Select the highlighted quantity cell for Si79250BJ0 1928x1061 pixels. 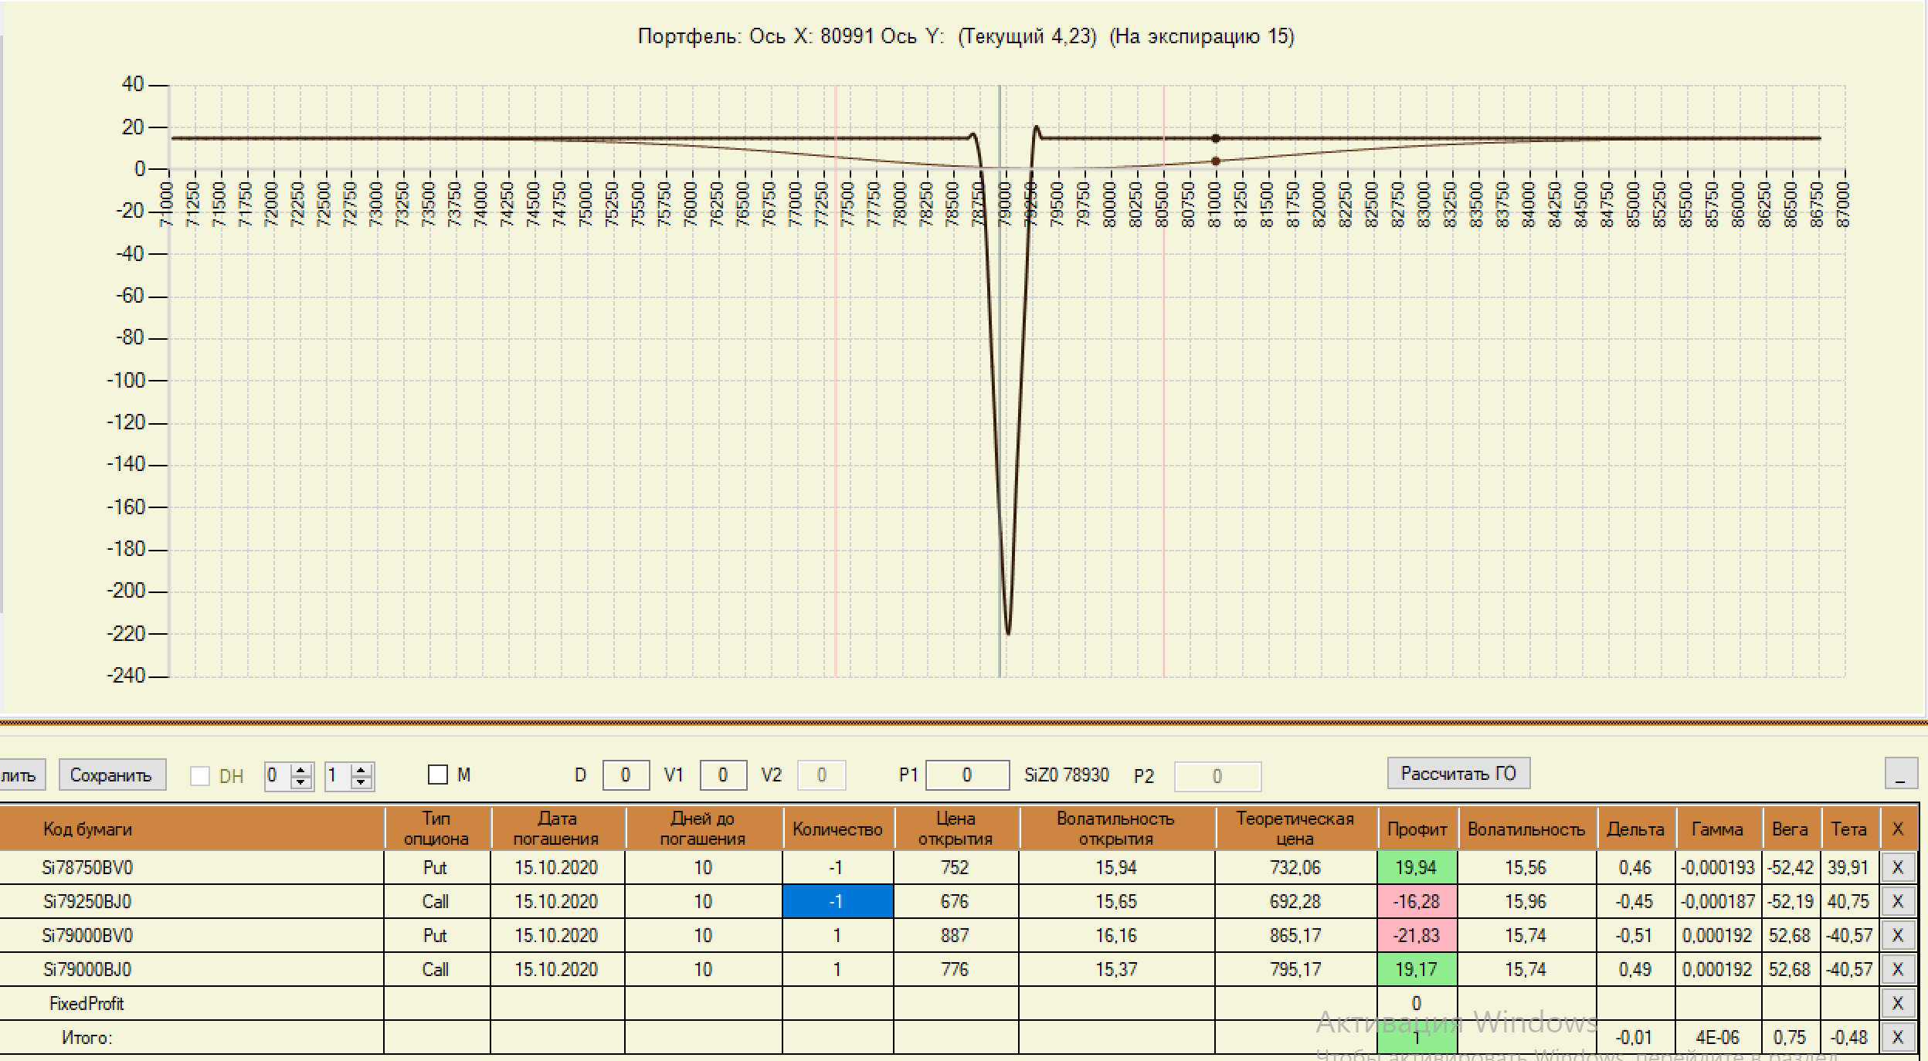tap(837, 901)
